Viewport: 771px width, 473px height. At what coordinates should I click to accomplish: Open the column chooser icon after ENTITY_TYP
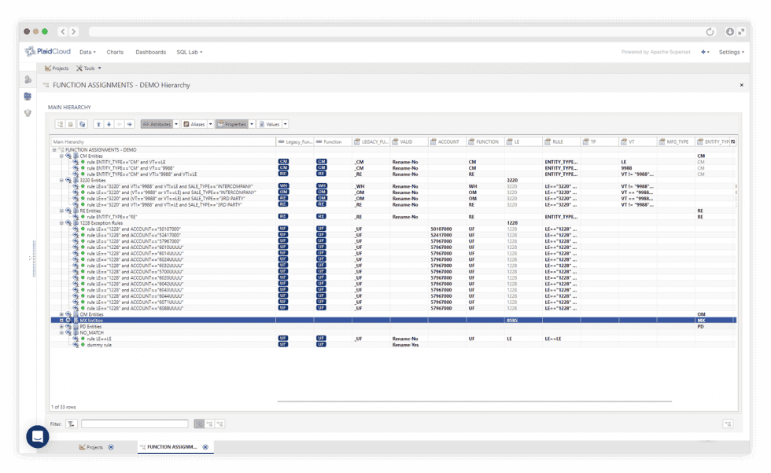point(733,141)
